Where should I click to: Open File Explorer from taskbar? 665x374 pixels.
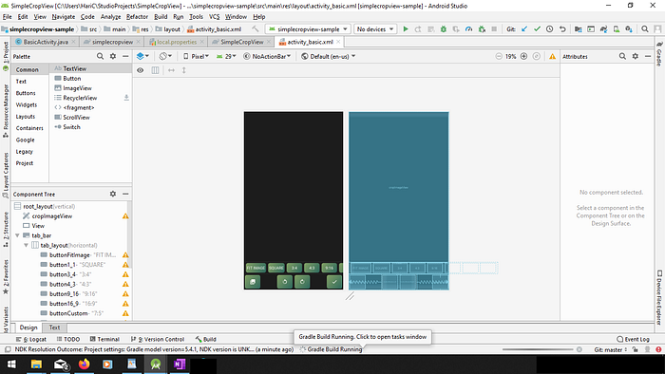[x=36, y=364]
